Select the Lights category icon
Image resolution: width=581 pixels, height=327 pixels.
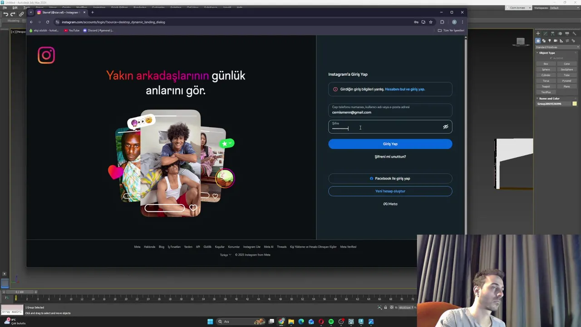[x=550, y=40]
